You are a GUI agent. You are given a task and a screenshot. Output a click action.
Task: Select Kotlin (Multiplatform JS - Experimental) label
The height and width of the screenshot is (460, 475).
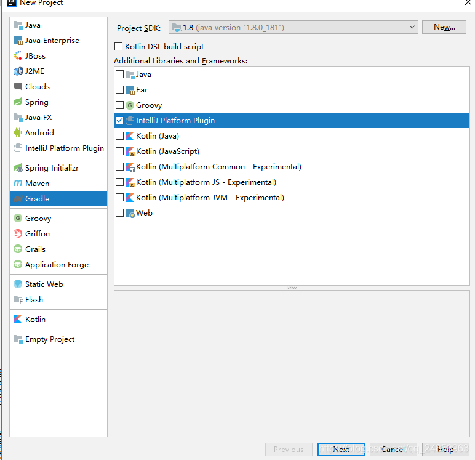point(206,182)
